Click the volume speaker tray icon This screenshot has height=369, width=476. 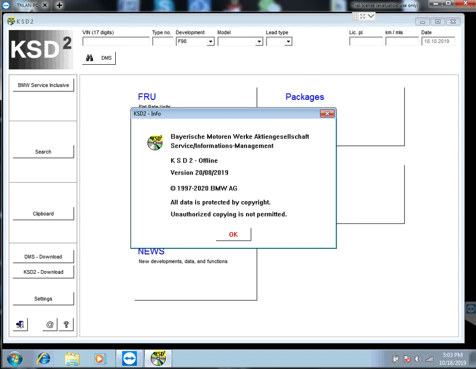(418, 359)
